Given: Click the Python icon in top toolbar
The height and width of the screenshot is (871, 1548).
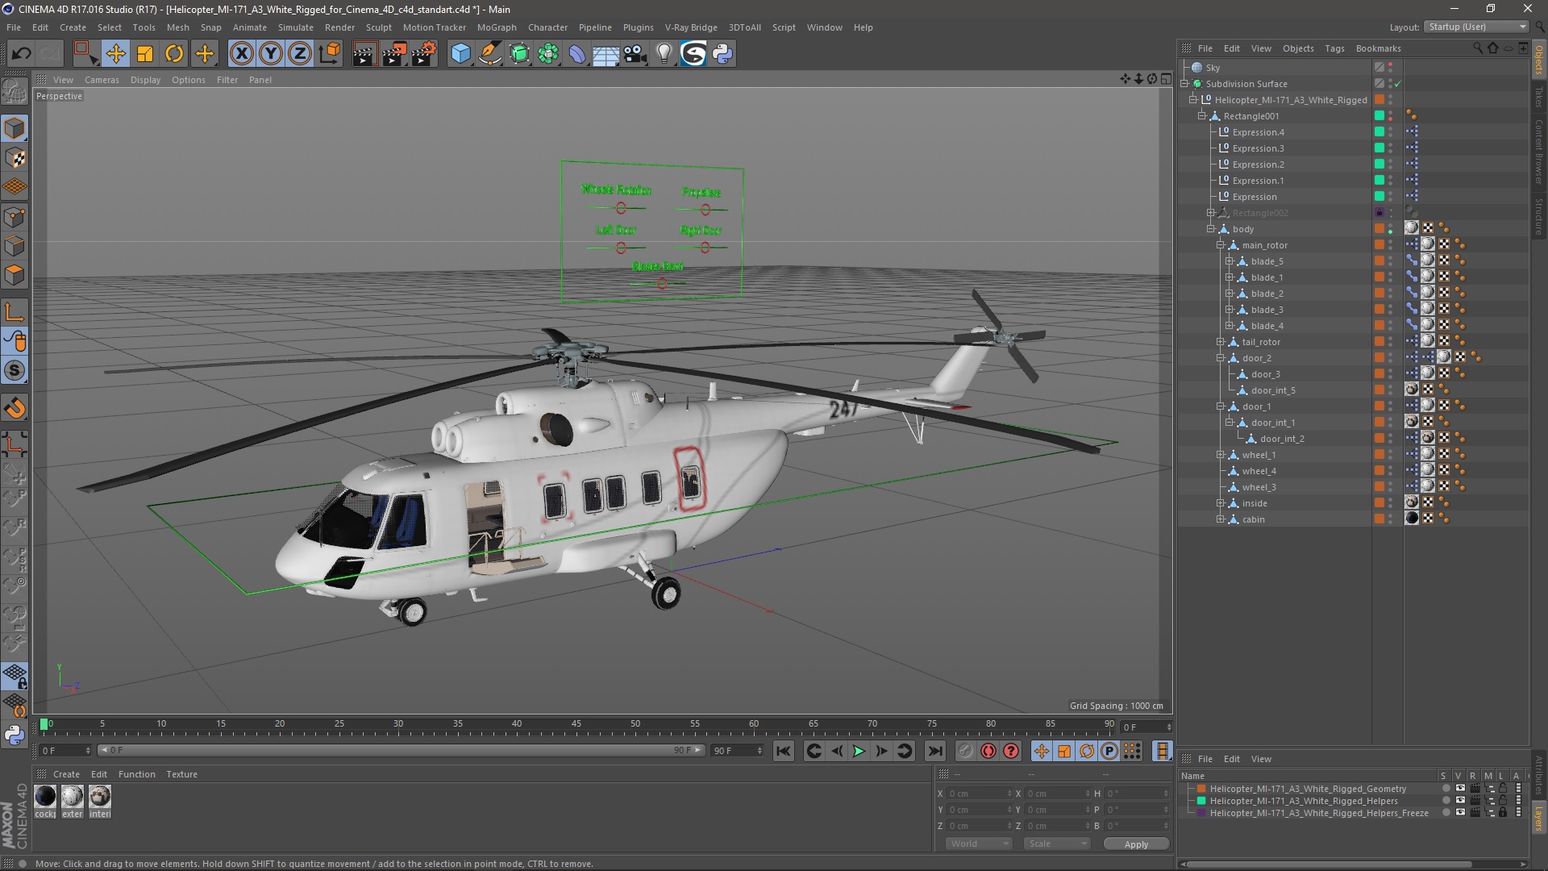Looking at the screenshot, I should pyautogui.click(x=723, y=54).
